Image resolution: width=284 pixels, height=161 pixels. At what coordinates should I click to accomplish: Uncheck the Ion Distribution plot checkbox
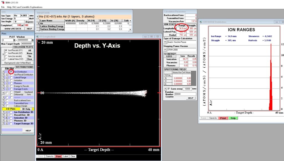point(11,72)
